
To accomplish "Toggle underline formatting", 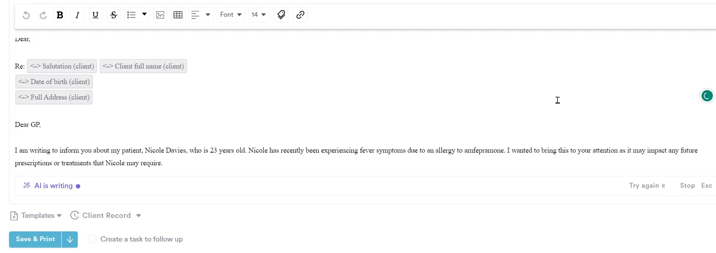I will pyautogui.click(x=95, y=15).
